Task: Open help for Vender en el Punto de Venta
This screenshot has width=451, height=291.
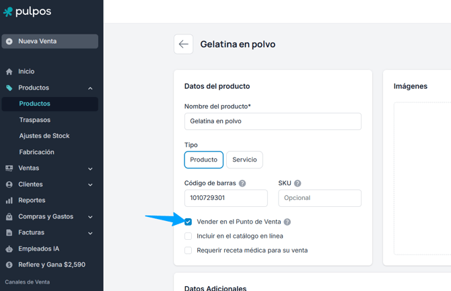Action: (287, 222)
